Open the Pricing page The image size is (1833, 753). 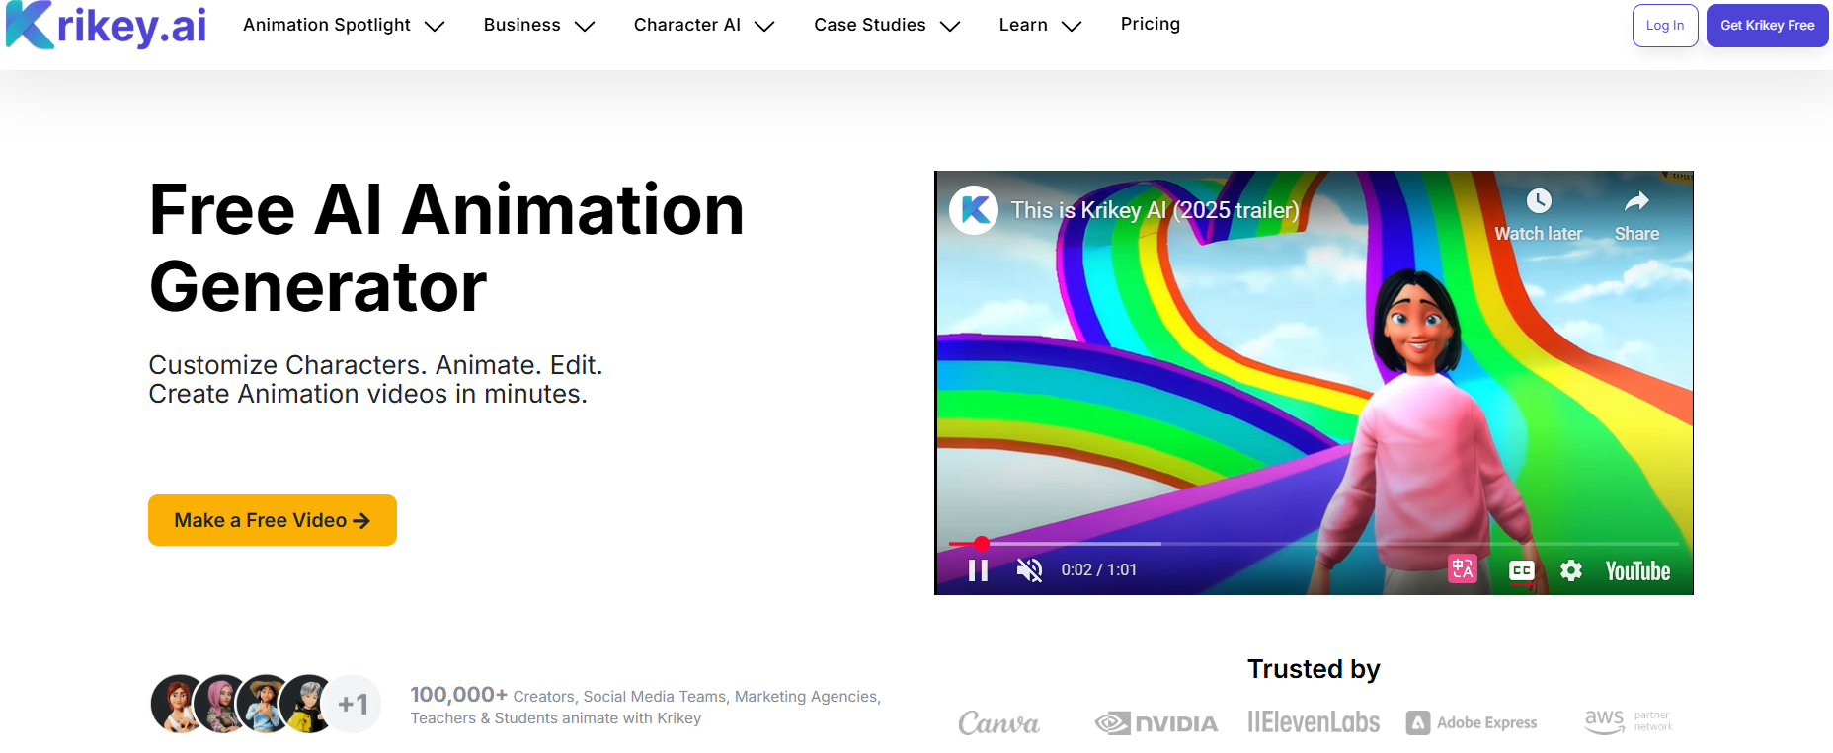pos(1151,24)
